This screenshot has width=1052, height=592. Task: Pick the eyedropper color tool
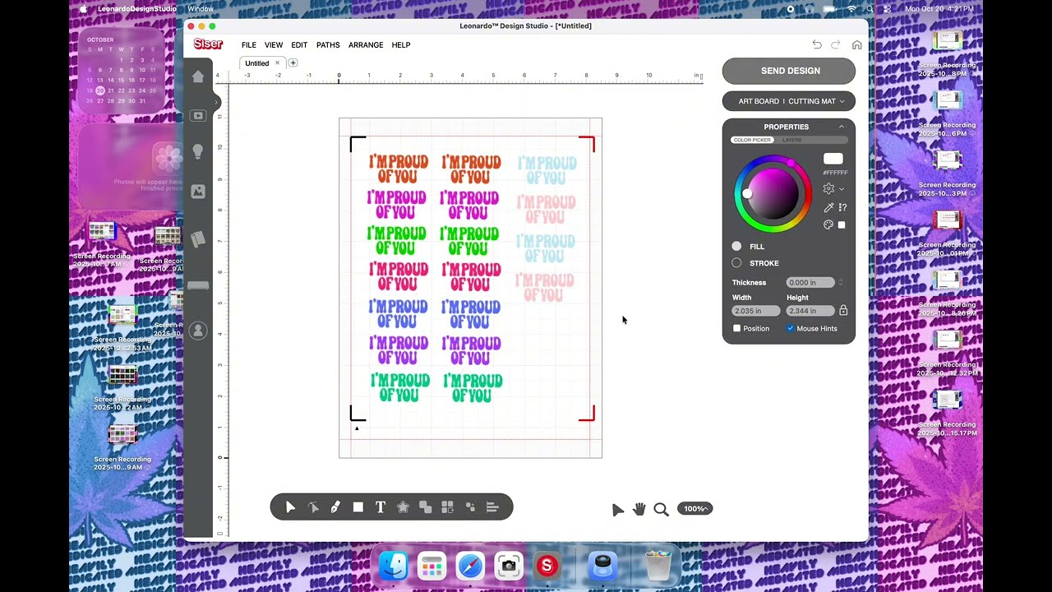828,207
